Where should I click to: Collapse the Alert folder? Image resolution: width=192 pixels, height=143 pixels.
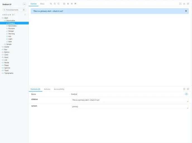pyautogui.click(x=6, y=18)
